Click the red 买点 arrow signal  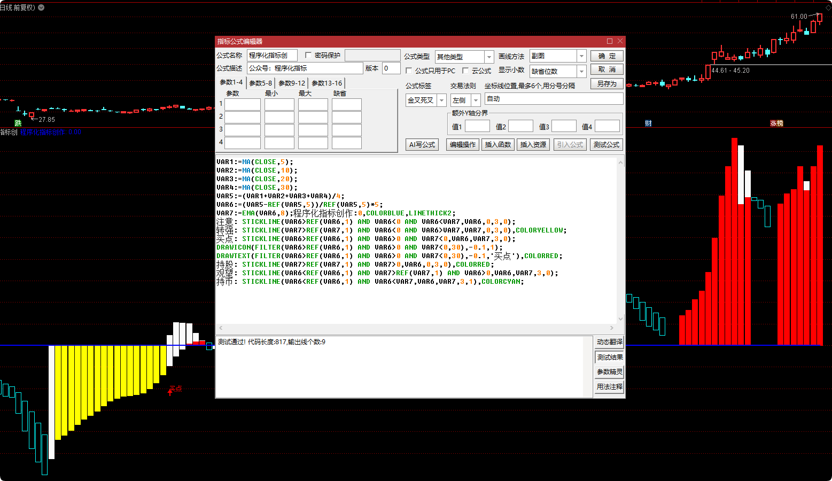click(x=170, y=392)
